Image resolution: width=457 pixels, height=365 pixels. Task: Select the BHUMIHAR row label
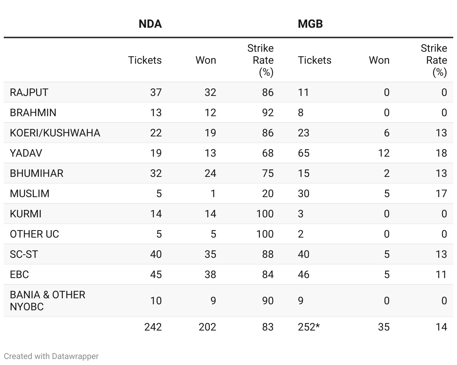pyautogui.click(x=37, y=174)
